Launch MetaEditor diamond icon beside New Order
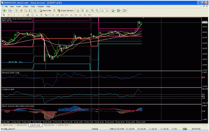This screenshot has width=209, height=131. tap(54, 11)
